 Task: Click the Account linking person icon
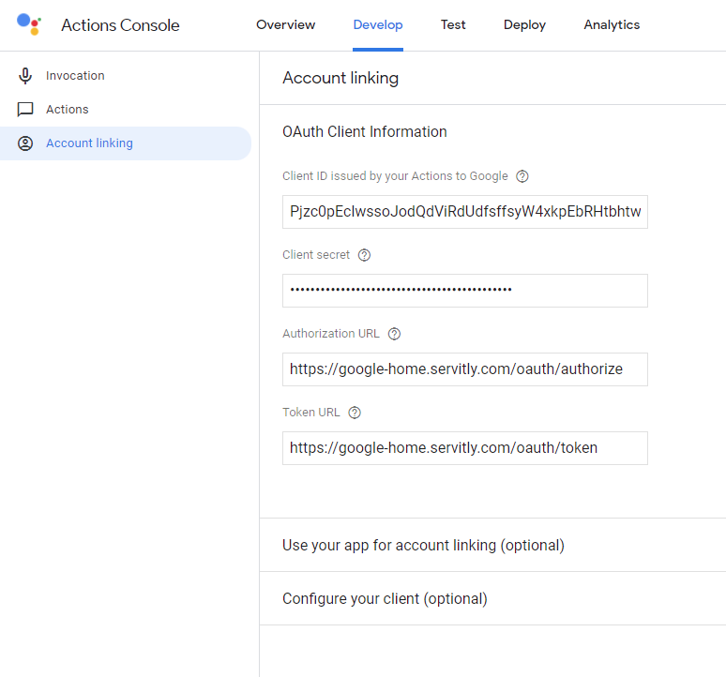[25, 143]
